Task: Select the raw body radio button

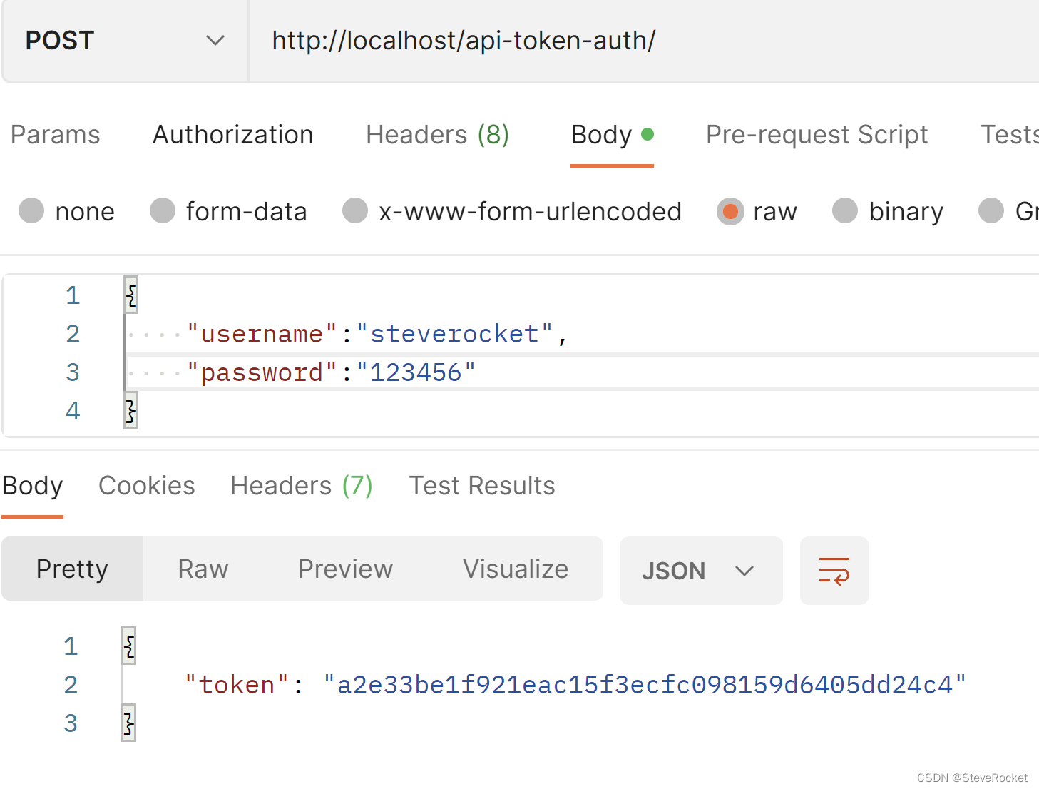Action: (x=730, y=211)
